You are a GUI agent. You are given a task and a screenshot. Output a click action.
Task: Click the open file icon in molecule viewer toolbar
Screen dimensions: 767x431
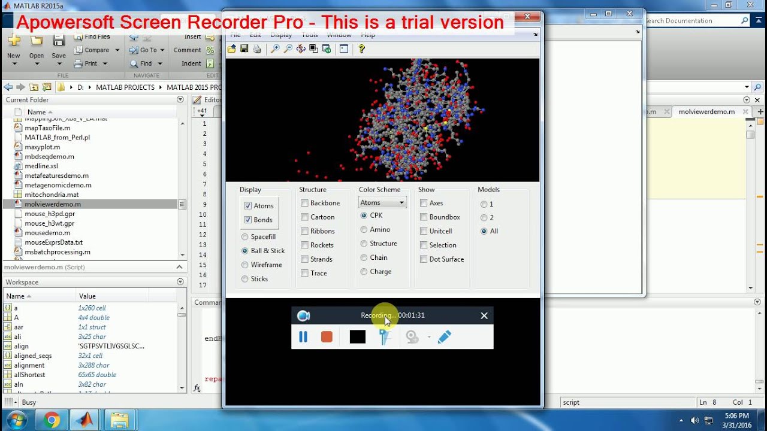pyautogui.click(x=231, y=49)
